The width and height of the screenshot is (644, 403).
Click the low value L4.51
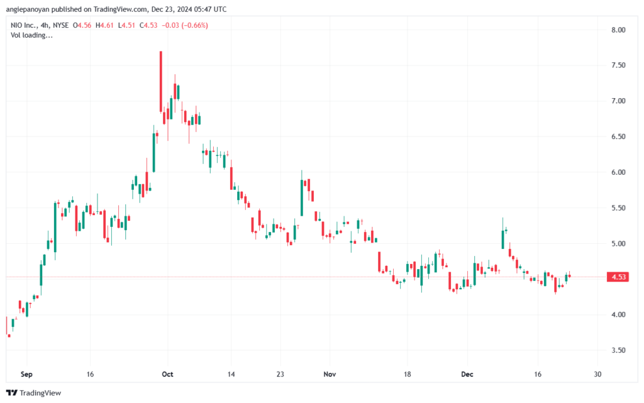(x=126, y=25)
